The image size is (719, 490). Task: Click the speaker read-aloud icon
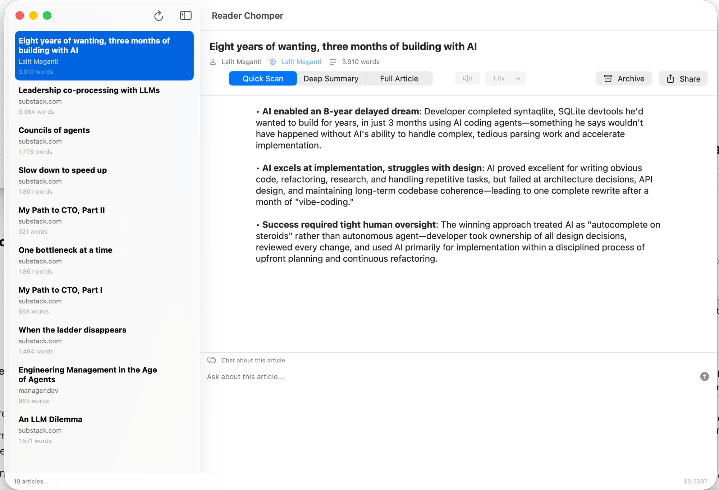467,78
